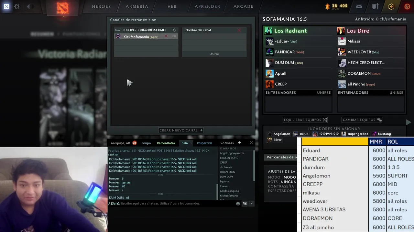Viewport: 414px width, 232px height.
Task: Click CREAR NUEVO CANAL button
Action: 181,130
